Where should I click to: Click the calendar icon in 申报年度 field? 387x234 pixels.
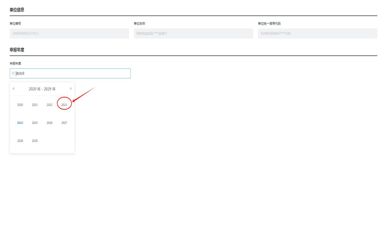tap(13, 74)
